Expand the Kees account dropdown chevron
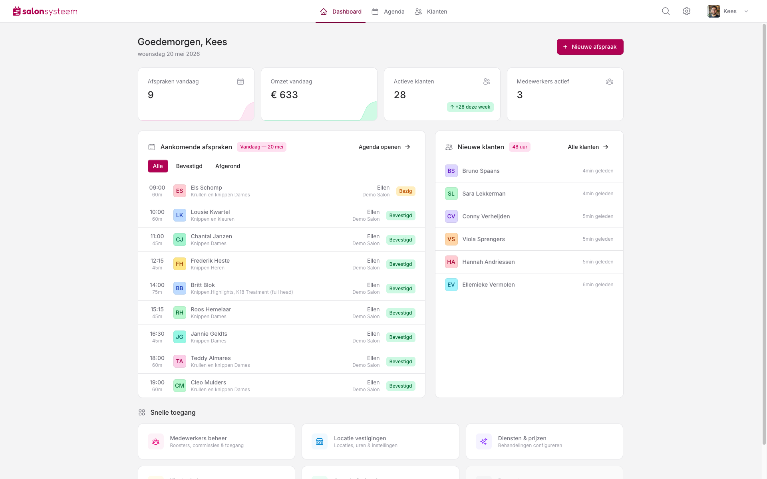The image size is (767, 479). pos(746,11)
